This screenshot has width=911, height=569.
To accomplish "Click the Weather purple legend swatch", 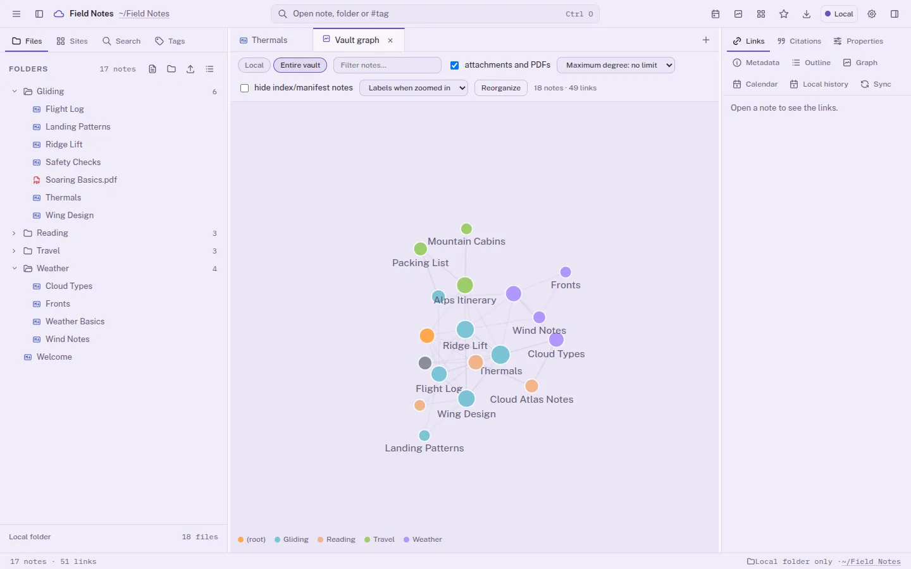I will [x=407, y=539].
